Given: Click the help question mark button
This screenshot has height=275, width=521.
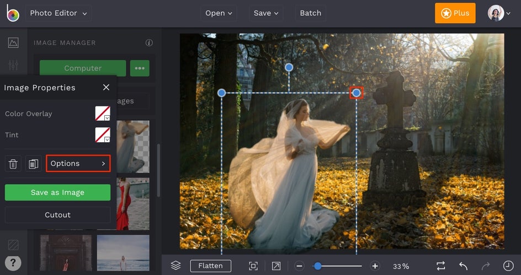Looking at the screenshot, I should 13,262.
